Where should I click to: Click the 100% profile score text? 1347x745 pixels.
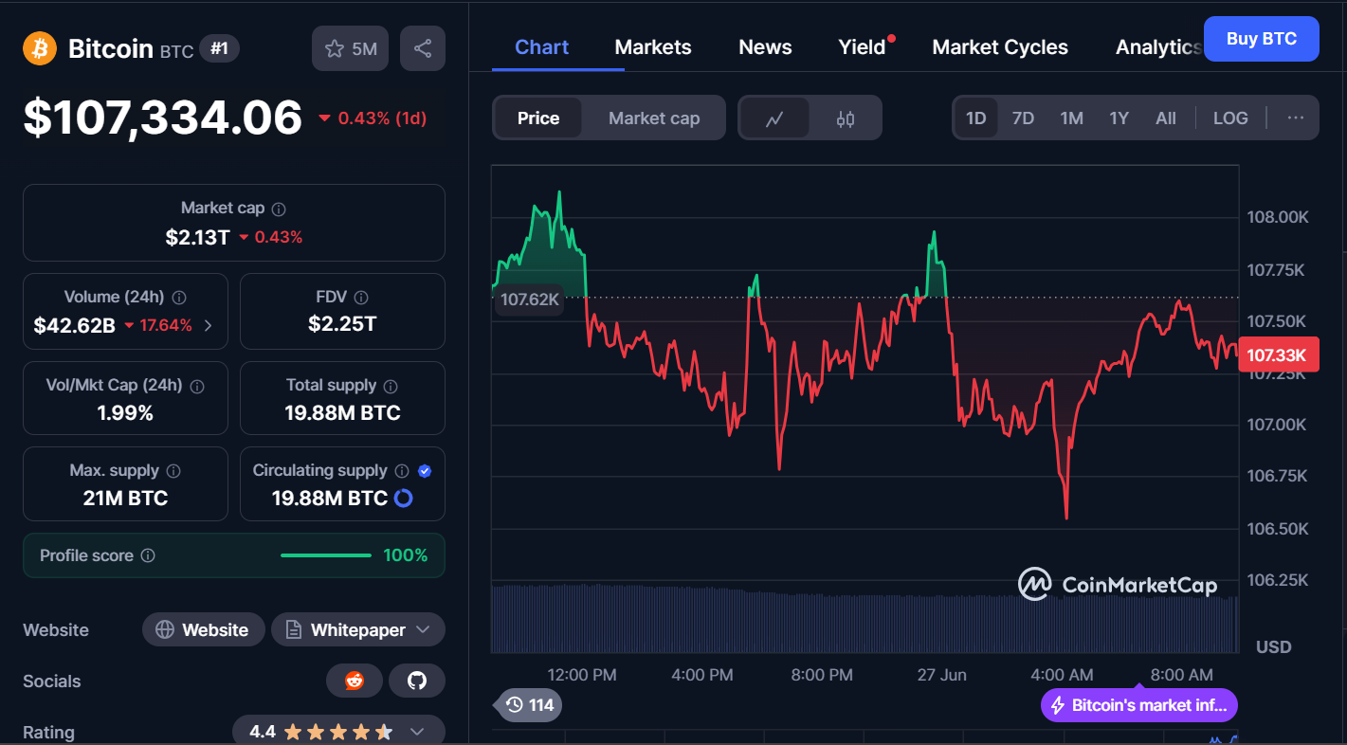coord(406,555)
